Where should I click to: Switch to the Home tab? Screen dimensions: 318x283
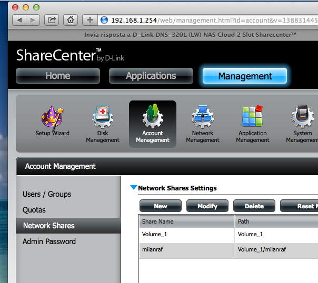tap(58, 76)
